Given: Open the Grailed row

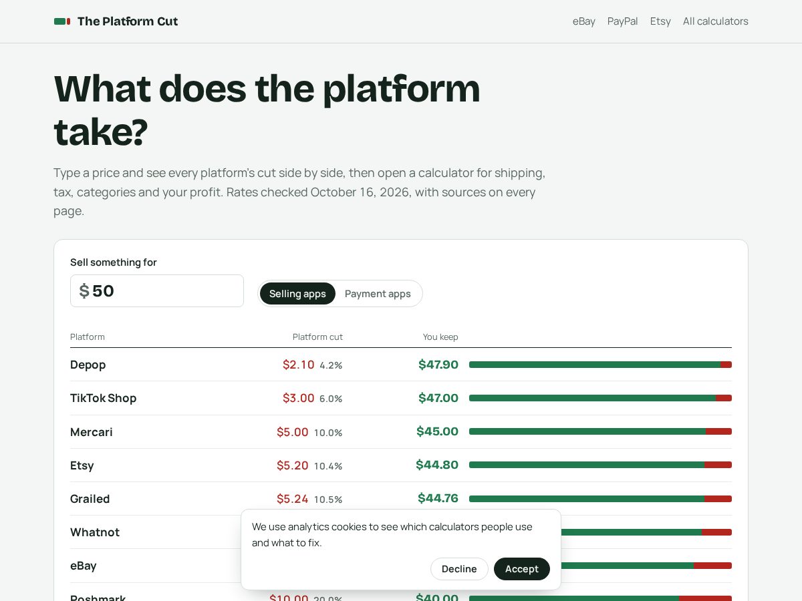Looking at the screenshot, I should (x=401, y=499).
